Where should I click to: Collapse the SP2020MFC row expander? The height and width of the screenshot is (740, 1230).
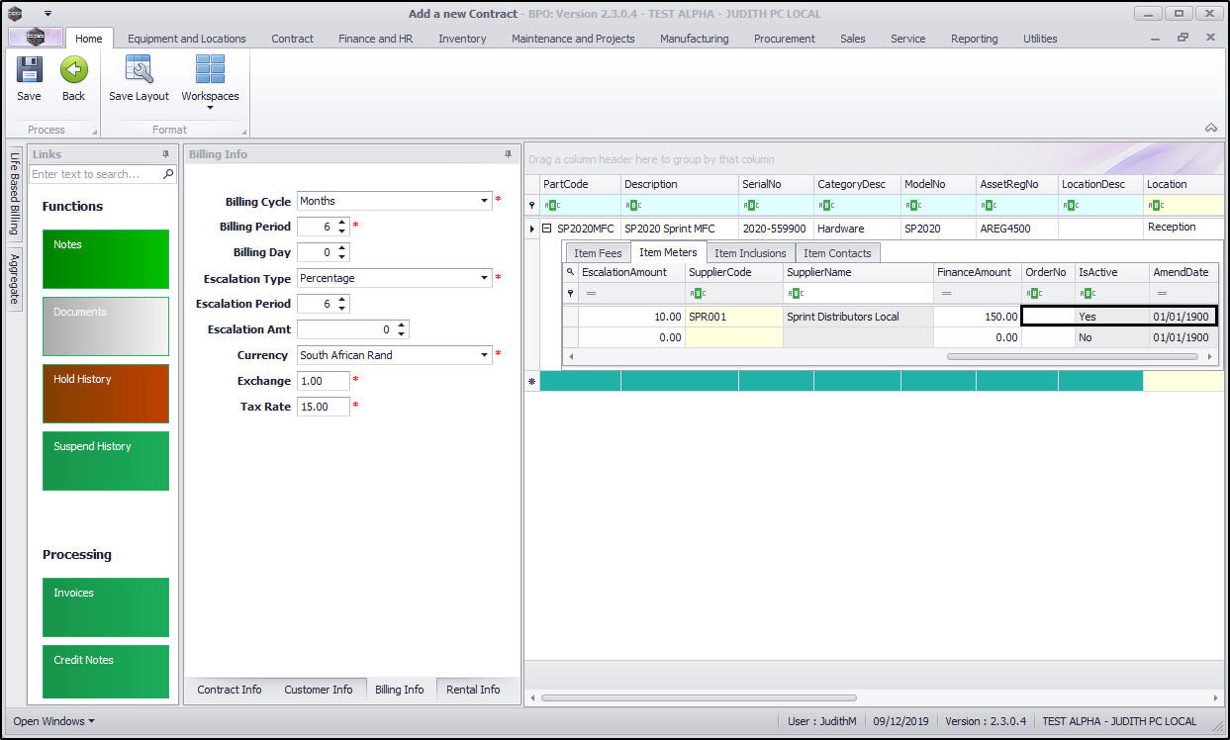tap(546, 229)
